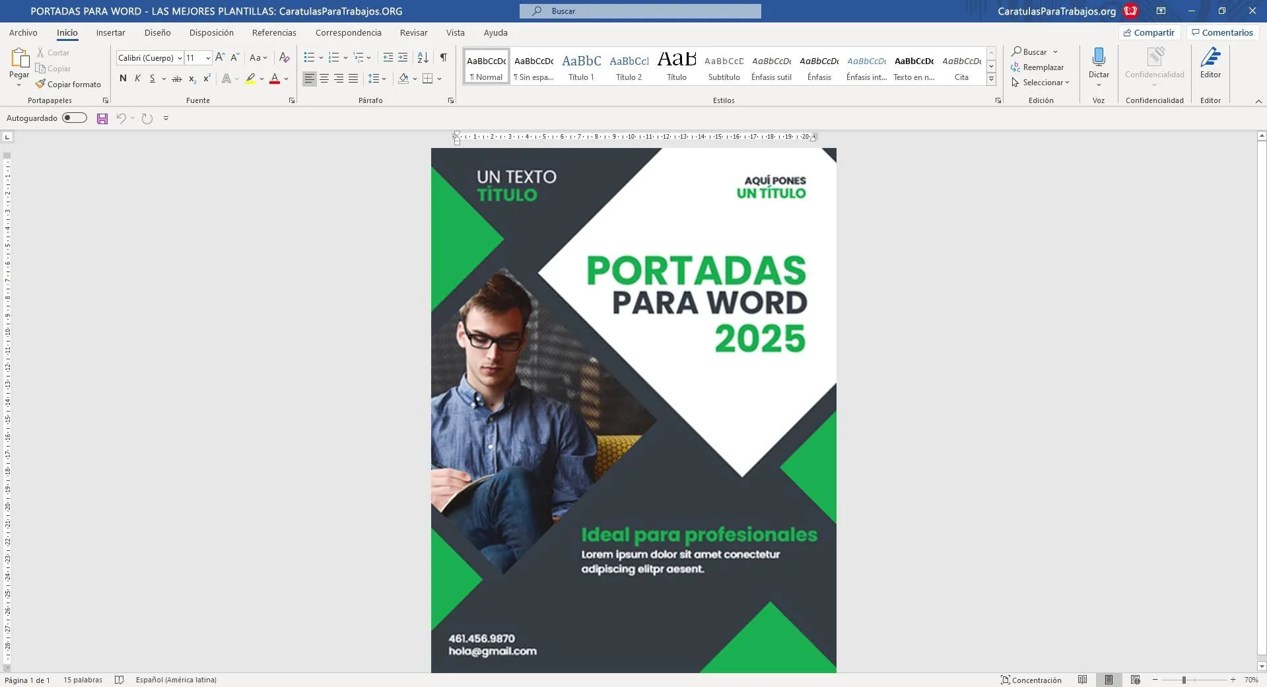Open line spacing options
This screenshot has height=687, width=1267.
point(374,79)
